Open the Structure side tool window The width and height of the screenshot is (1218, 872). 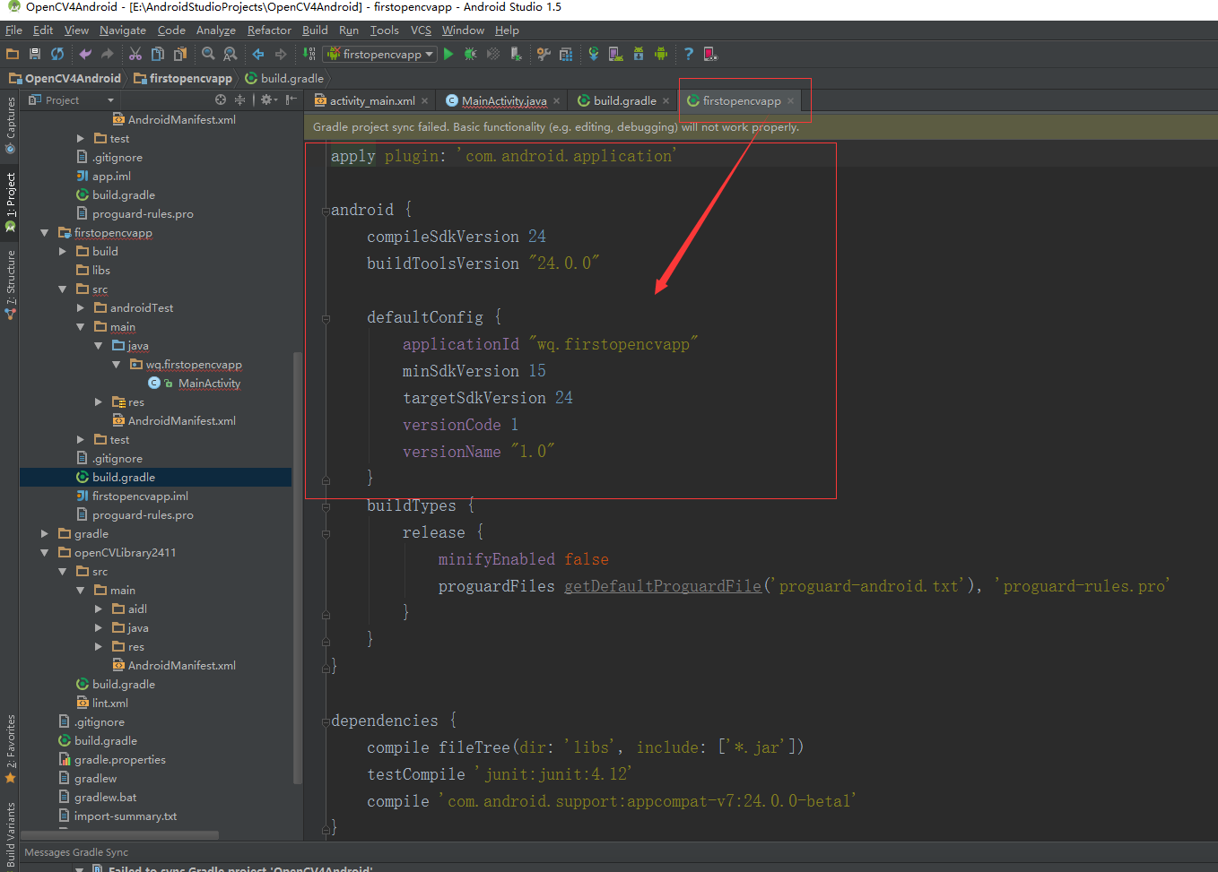(x=10, y=284)
